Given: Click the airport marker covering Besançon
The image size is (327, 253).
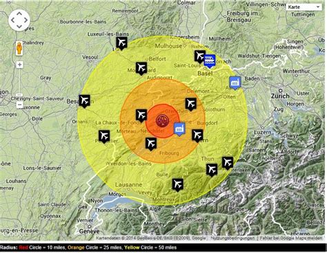Looking at the screenshot, I should [85, 101].
